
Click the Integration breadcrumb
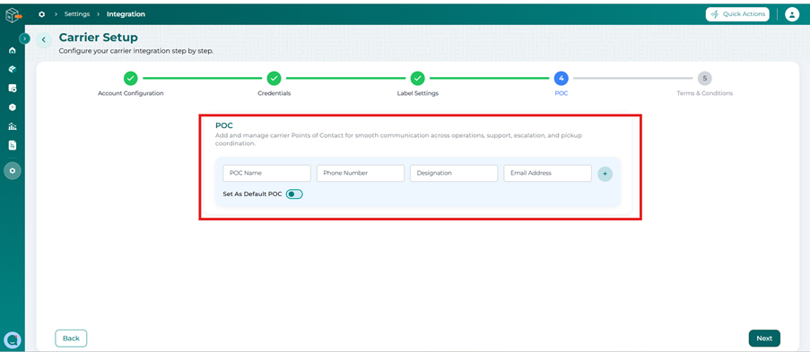pyautogui.click(x=126, y=14)
